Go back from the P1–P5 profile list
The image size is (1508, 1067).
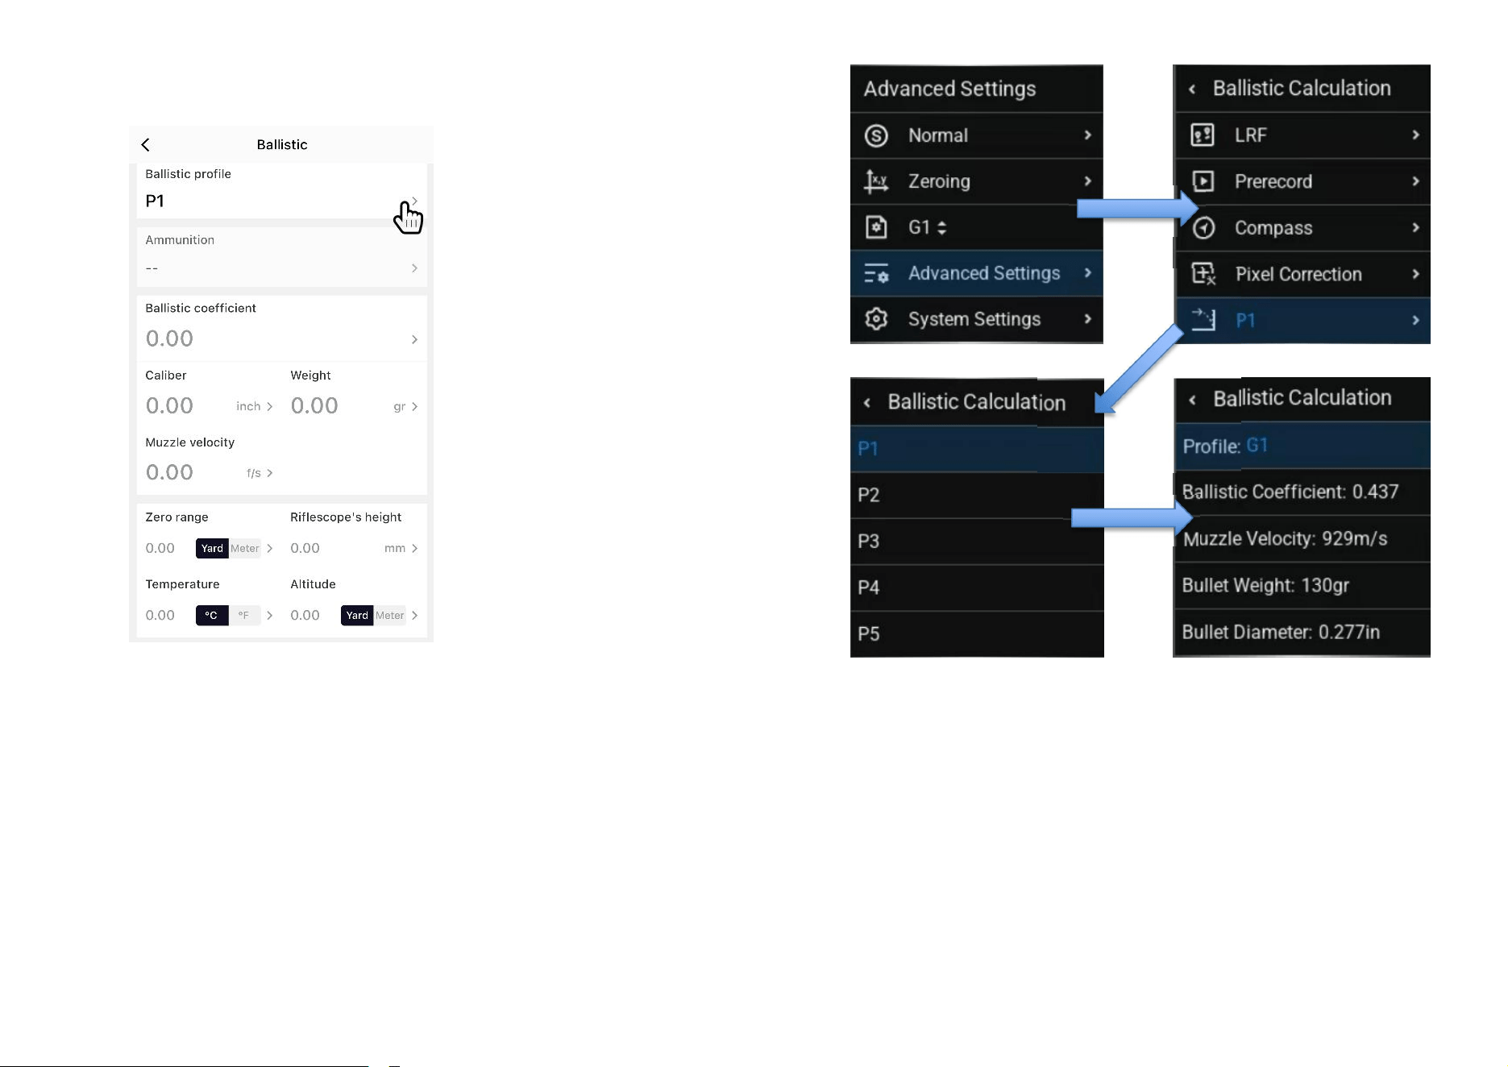[x=867, y=402]
